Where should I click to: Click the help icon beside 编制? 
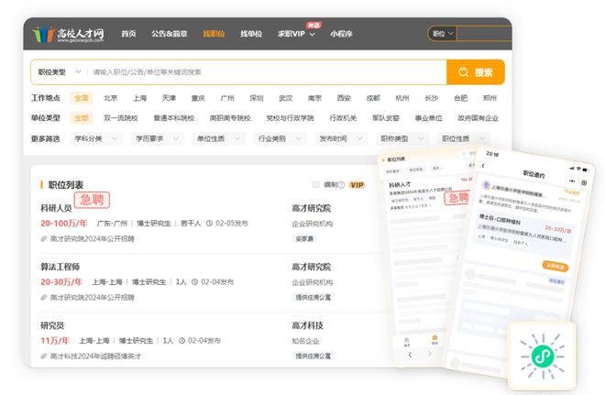pos(342,185)
